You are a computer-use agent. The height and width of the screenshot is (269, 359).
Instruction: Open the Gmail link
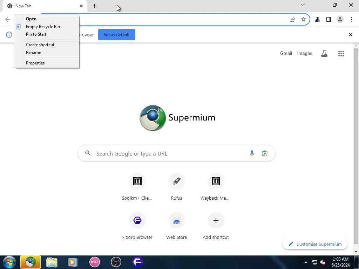pos(286,54)
